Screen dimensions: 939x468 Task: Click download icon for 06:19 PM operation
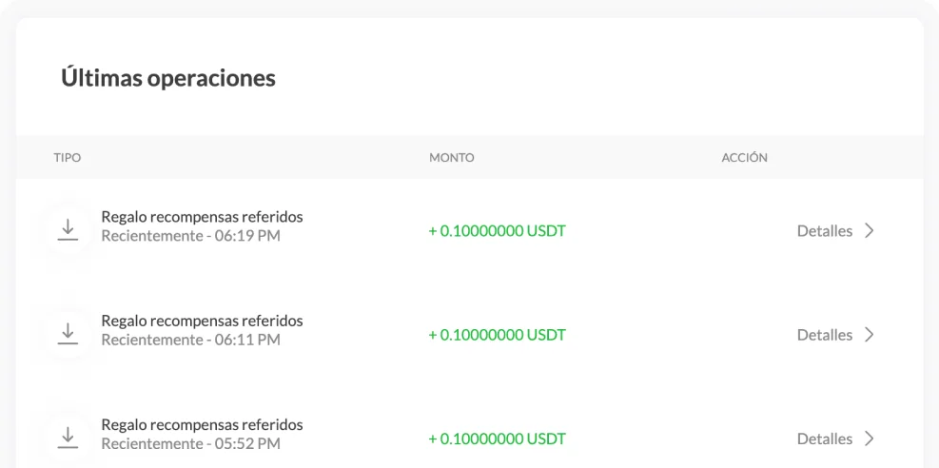pos(67,229)
